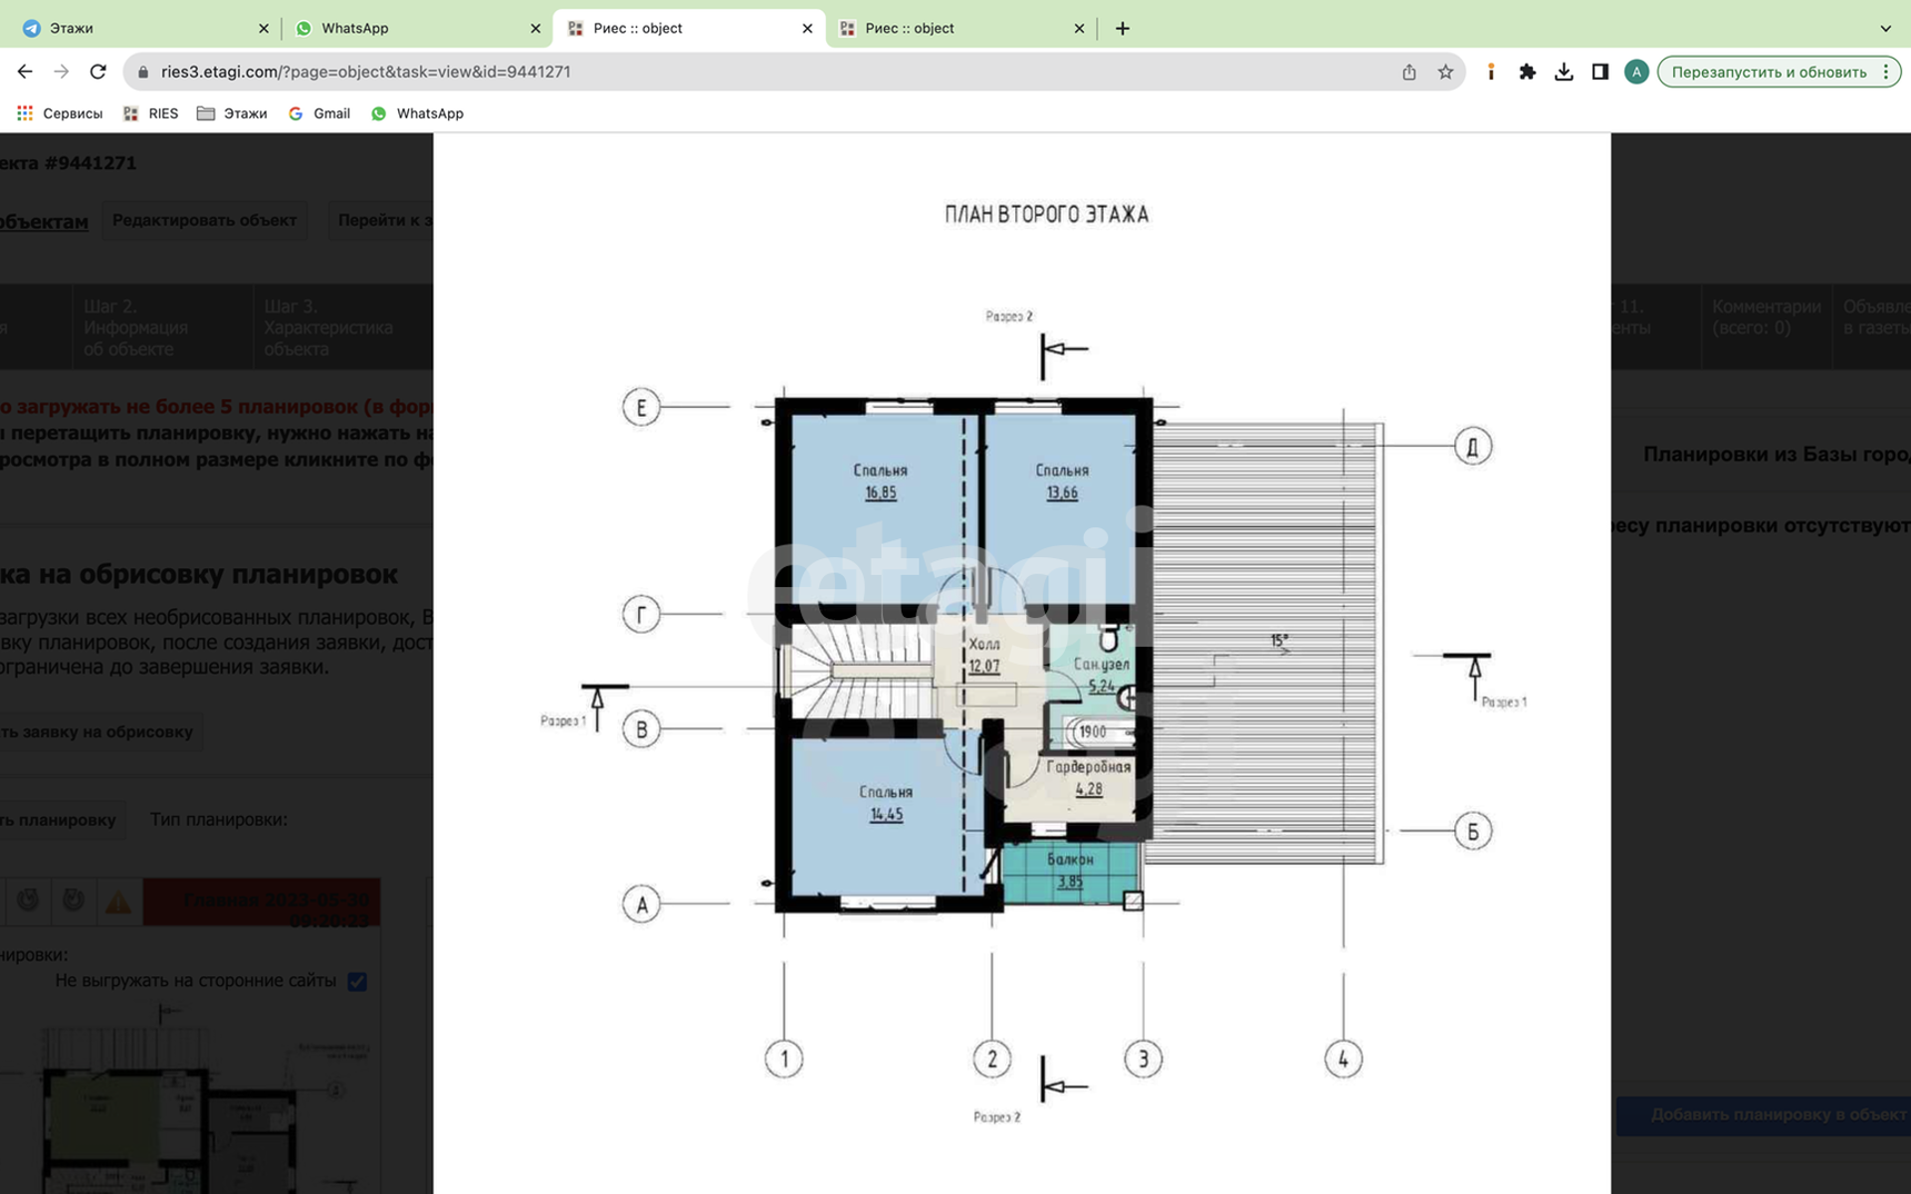1911x1194 pixels.
Task: Close the WhatsApp tab
Action: coord(535,28)
